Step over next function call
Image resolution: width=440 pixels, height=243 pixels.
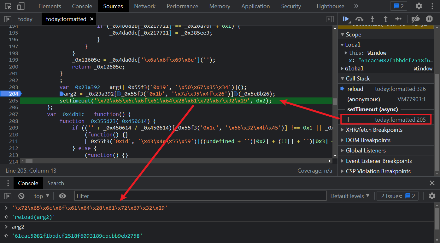tap(359, 19)
